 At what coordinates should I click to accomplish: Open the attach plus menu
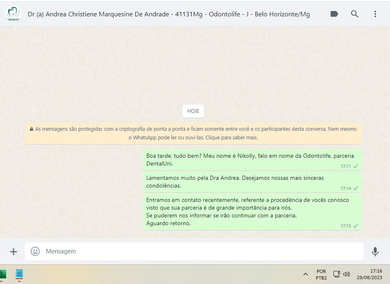14,251
